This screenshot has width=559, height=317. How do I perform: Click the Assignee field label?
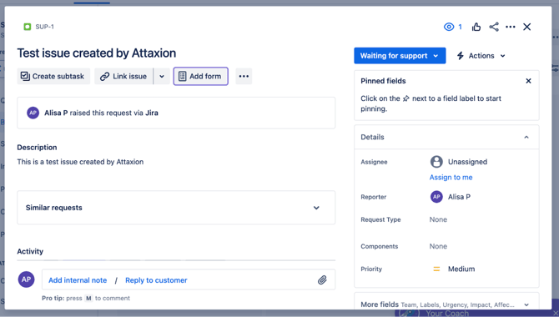tap(374, 162)
